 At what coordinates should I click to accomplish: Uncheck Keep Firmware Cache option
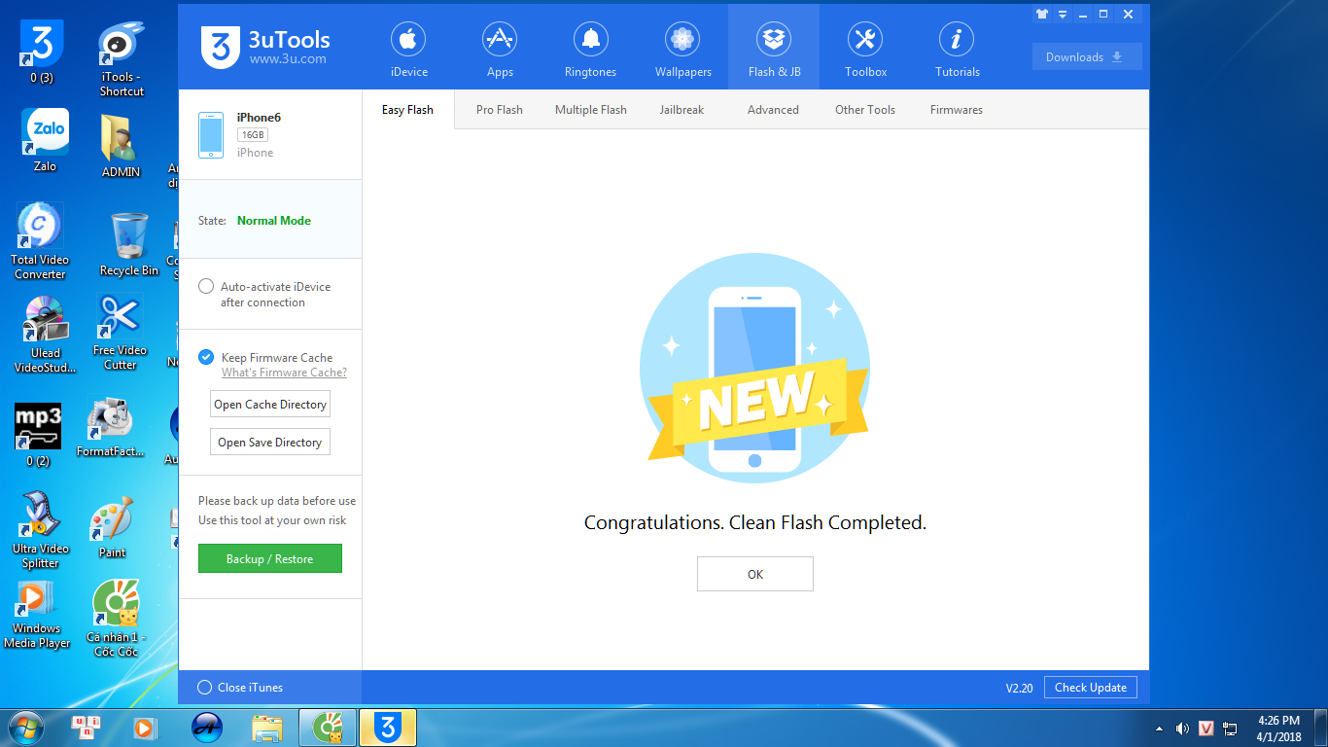206,357
